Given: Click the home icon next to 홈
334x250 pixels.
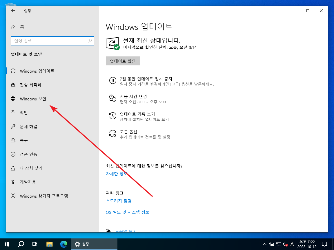Looking at the screenshot, I should pos(13,27).
